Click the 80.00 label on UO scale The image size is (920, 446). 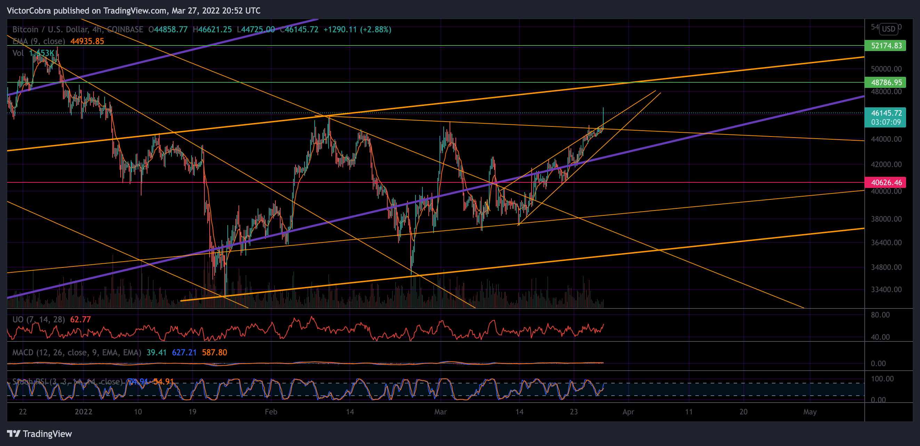point(880,315)
